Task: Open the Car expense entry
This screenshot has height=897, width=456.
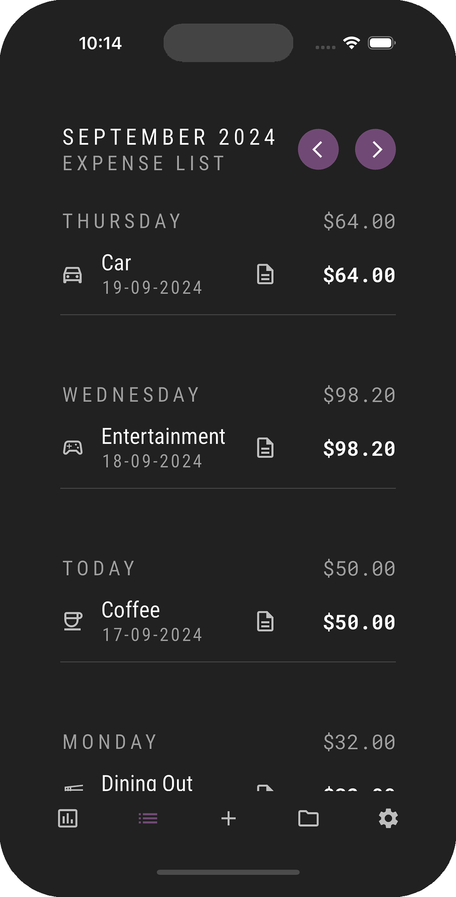Action: tap(116, 263)
